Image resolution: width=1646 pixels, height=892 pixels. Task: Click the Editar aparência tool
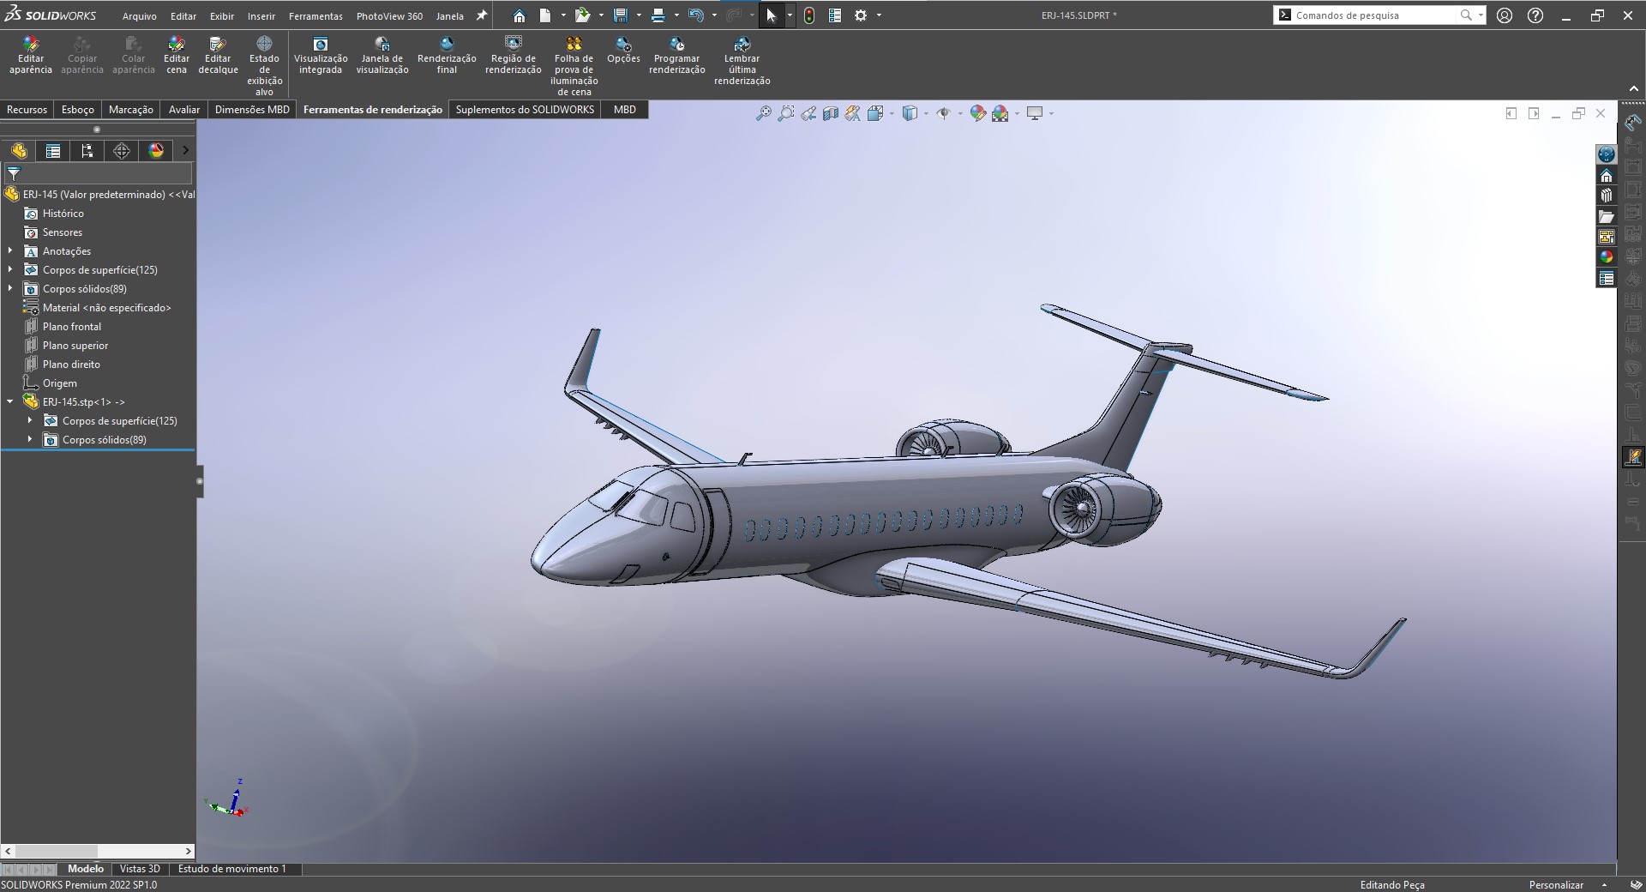coord(31,55)
